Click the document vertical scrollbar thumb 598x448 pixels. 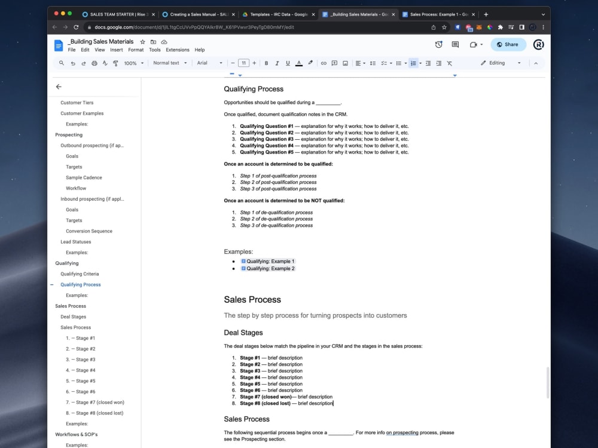548,382
